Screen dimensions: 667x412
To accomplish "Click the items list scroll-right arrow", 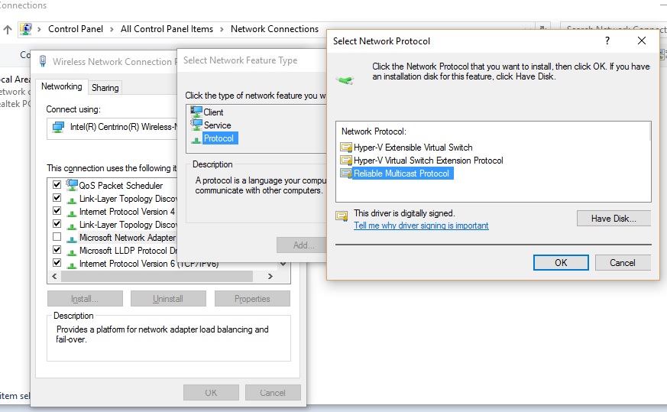I will tap(270, 276).
